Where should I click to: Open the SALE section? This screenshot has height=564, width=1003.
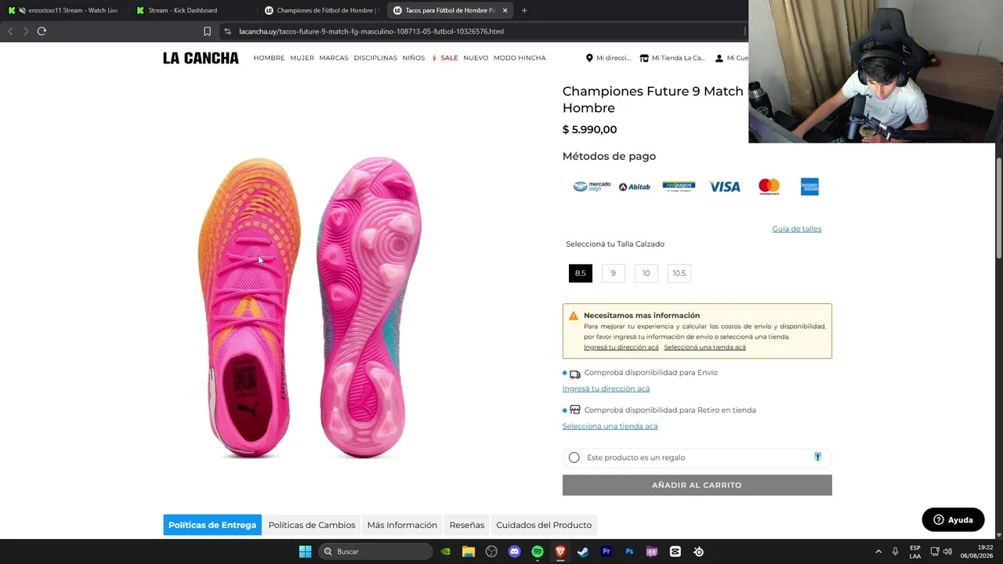tap(445, 58)
